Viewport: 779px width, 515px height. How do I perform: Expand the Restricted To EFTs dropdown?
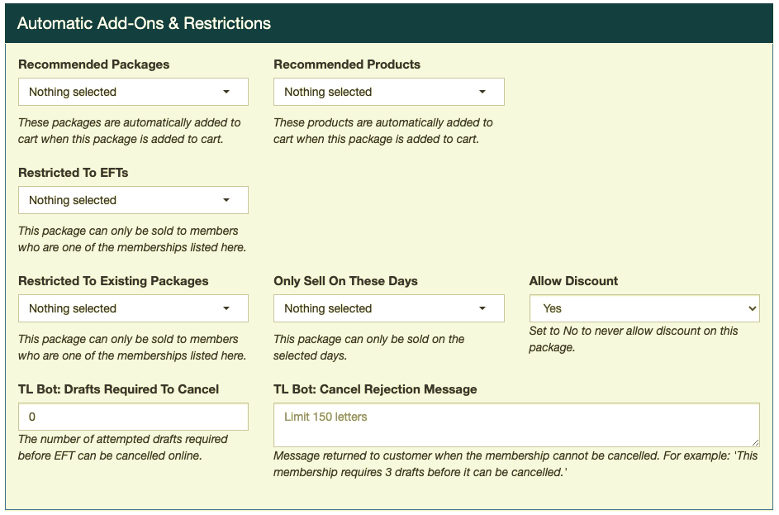coord(133,200)
